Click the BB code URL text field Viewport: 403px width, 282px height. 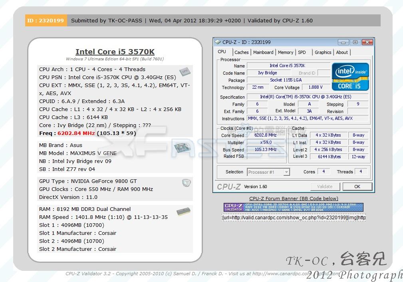(x=294, y=218)
